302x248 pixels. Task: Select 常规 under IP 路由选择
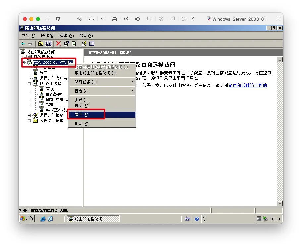pos(50,89)
